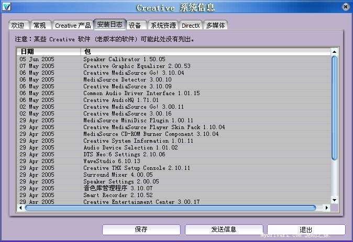Click the 05 Jun 2005 date cell
The image size is (353, 242).
37,59
